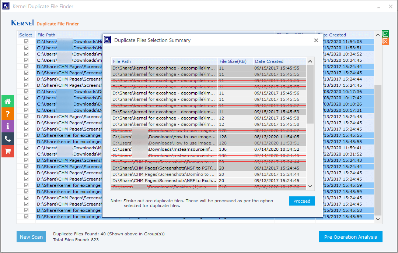
Task: Sort by Date Created column in summary dialog
Action: point(279,61)
